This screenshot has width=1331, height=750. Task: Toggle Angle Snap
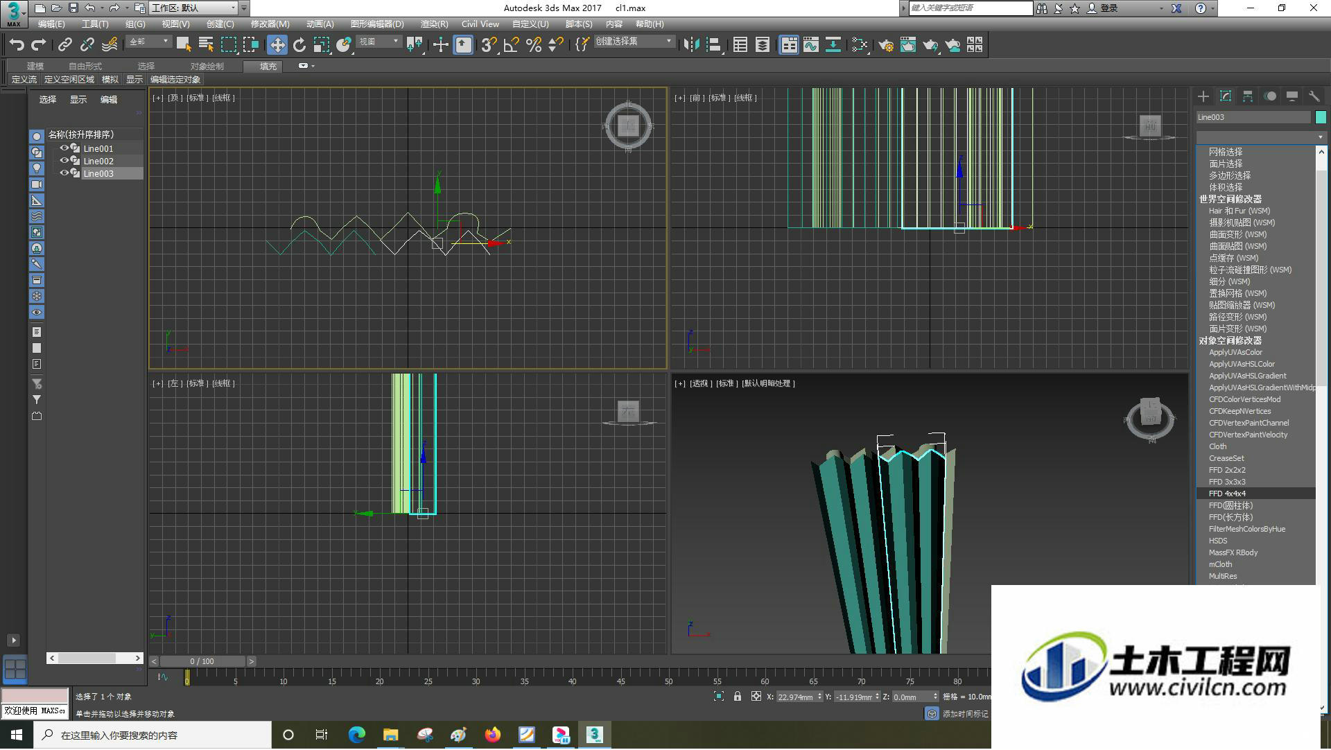(512, 45)
